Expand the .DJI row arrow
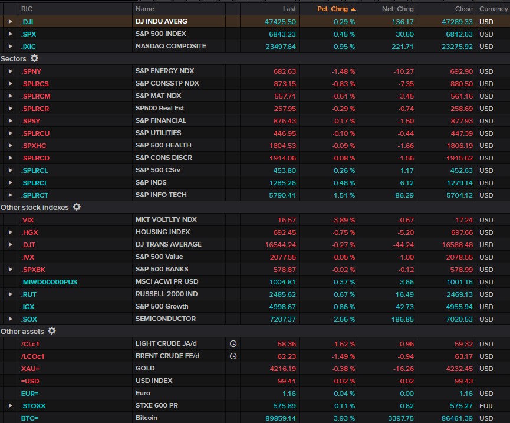This screenshot has width=510, height=423. click(10, 21)
